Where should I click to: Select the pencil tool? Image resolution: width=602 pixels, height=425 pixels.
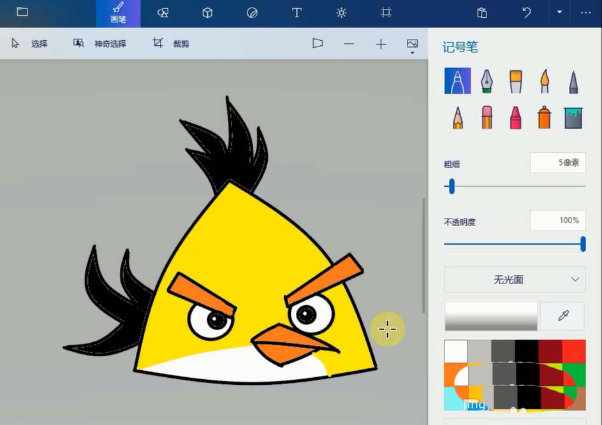pyautogui.click(x=458, y=117)
